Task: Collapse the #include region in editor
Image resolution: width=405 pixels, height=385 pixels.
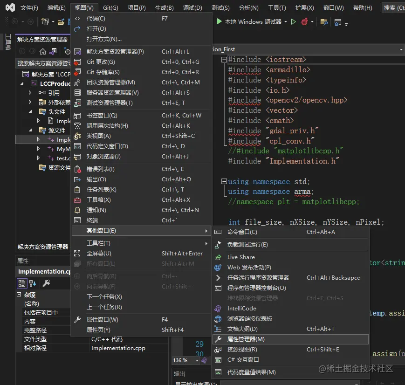Action: point(224,60)
